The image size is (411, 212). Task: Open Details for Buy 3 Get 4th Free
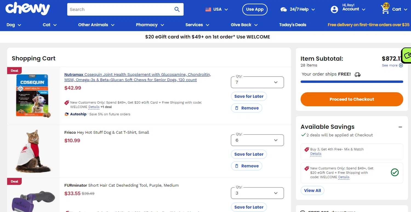316,154
